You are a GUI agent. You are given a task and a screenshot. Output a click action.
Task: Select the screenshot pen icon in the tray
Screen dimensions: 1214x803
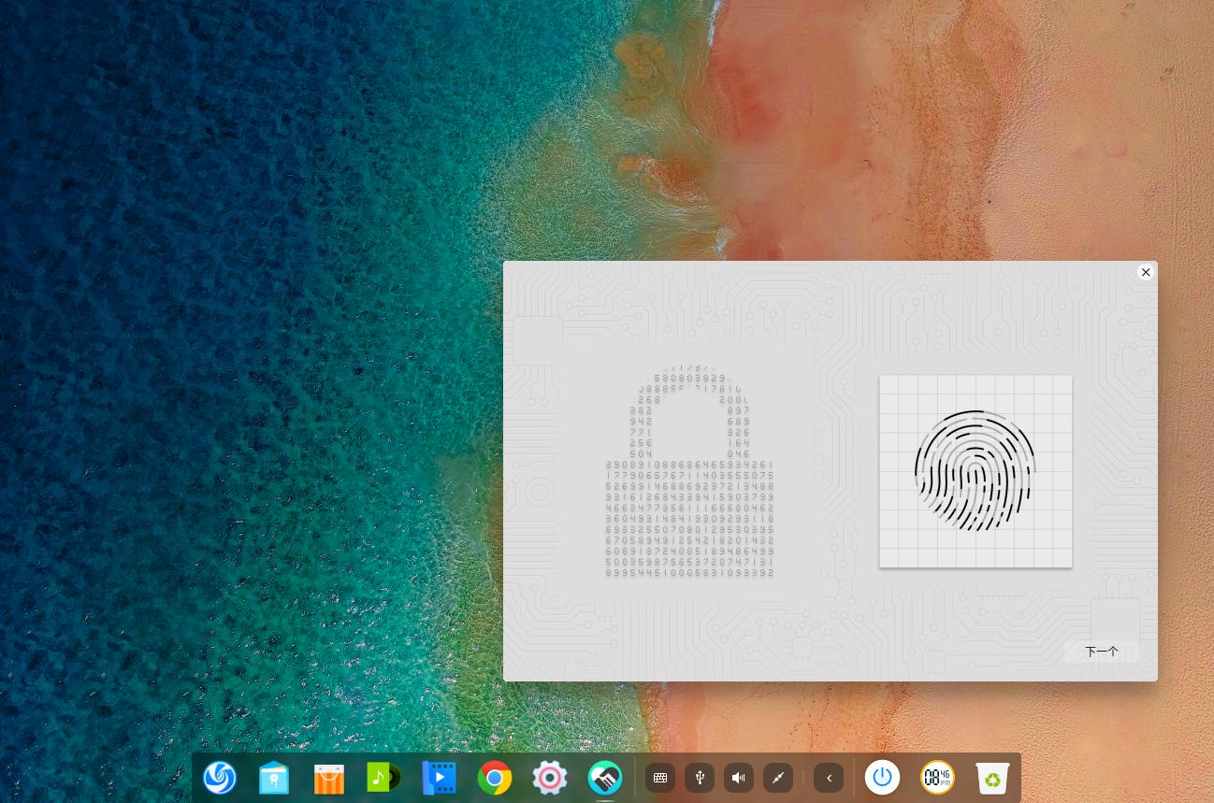778,778
